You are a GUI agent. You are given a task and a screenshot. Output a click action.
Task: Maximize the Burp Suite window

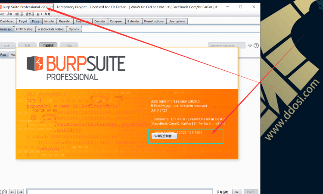point(240,7)
